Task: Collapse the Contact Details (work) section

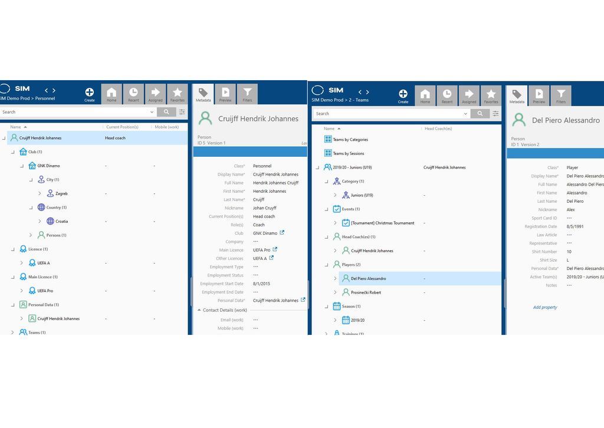Action: point(199,310)
